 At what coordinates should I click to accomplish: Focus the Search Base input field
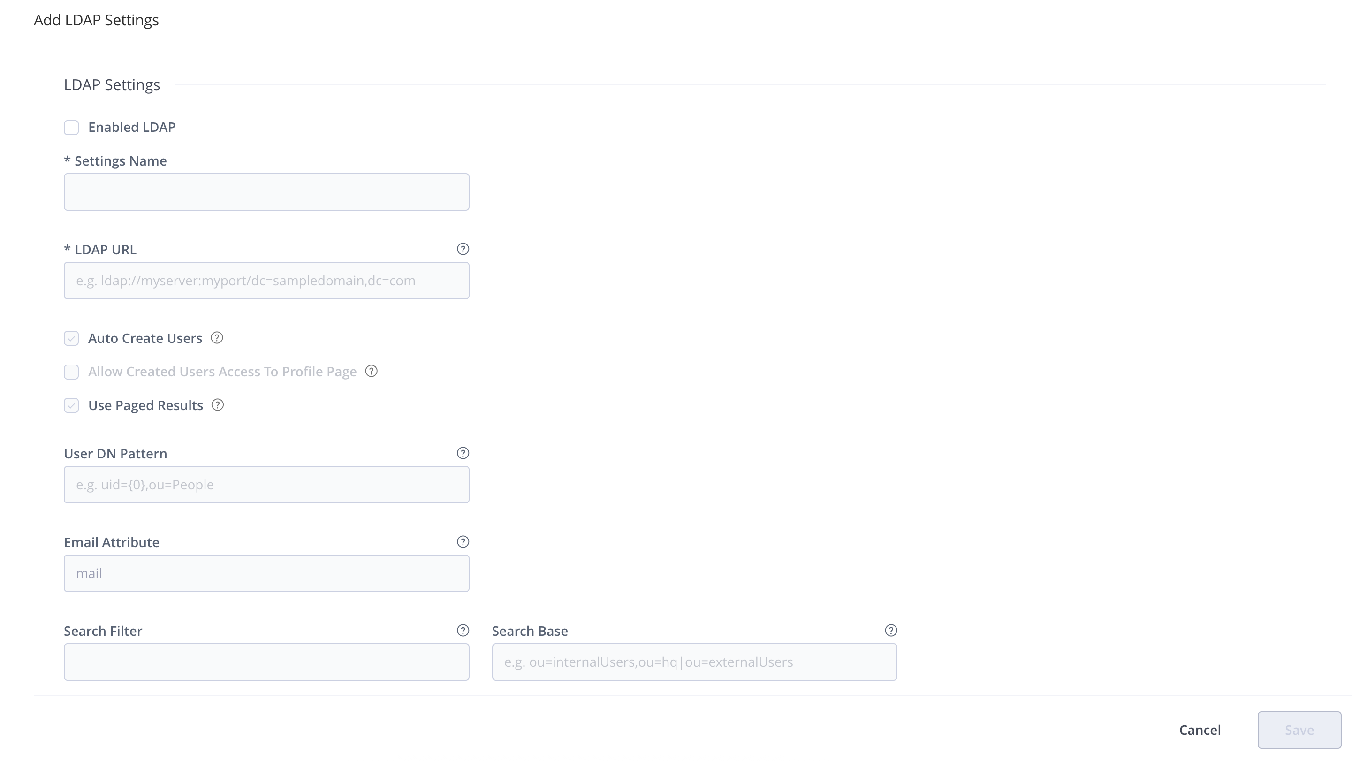(x=694, y=662)
